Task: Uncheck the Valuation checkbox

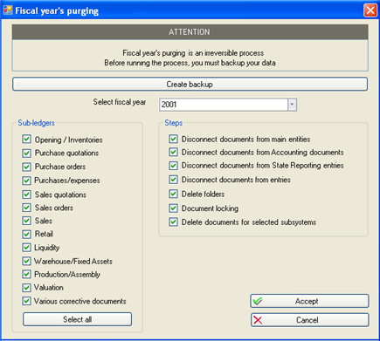Action: (27, 288)
